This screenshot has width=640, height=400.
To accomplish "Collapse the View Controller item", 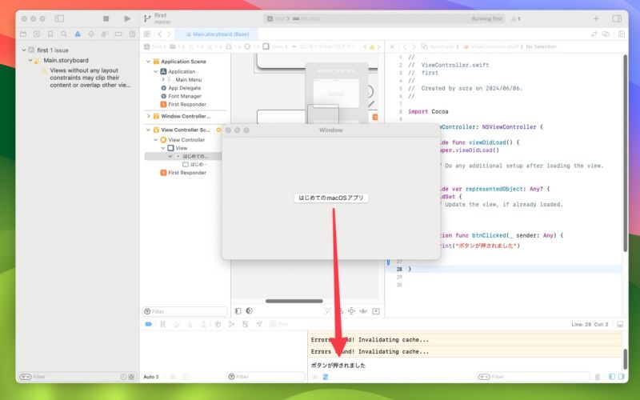I will click(x=155, y=139).
